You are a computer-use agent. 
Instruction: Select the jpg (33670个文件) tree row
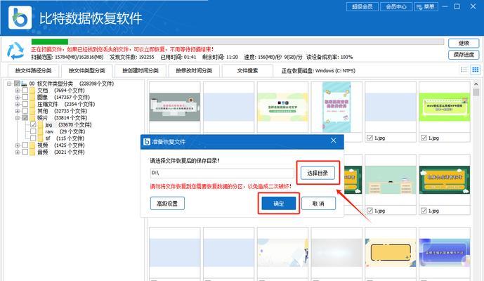click(68, 125)
